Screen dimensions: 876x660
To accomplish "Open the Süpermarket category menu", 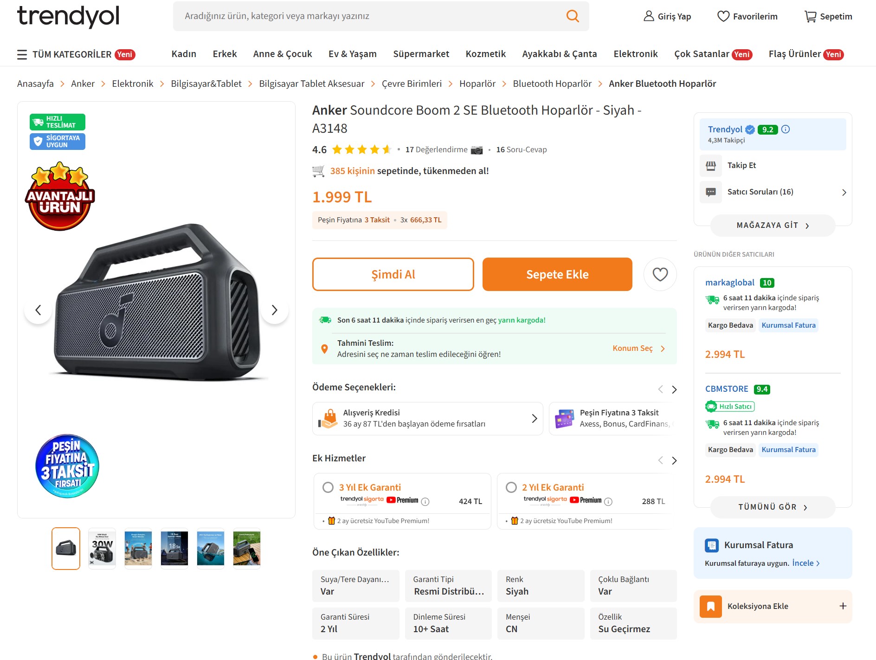I will (421, 54).
